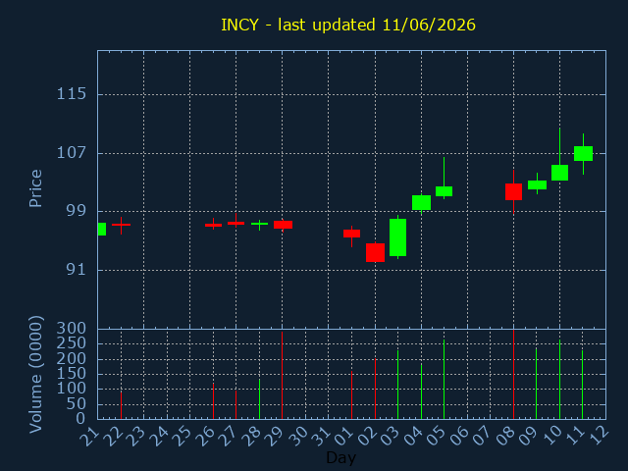The width and height of the screenshot is (628, 471).
Task: Click the green volume bar for day 05
Action: (x=444, y=380)
